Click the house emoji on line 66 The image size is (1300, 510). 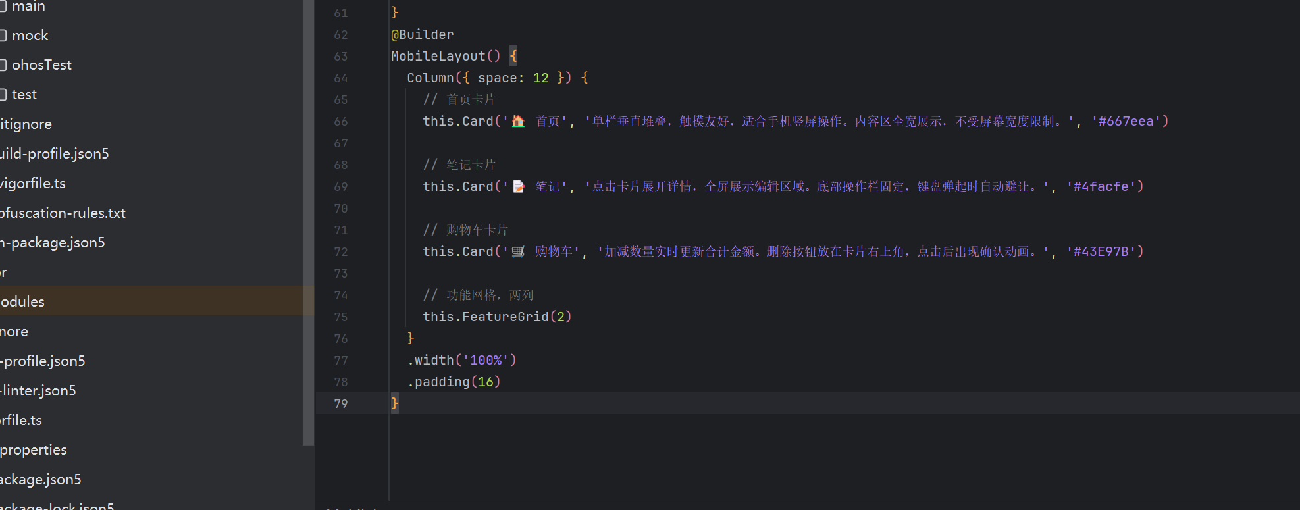tap(519, 121)
